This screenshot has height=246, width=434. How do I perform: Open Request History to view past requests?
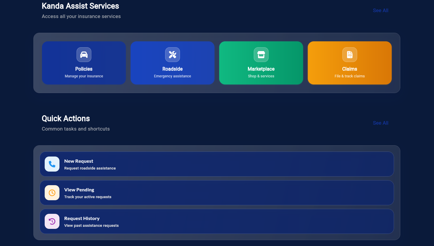[217, 221]
